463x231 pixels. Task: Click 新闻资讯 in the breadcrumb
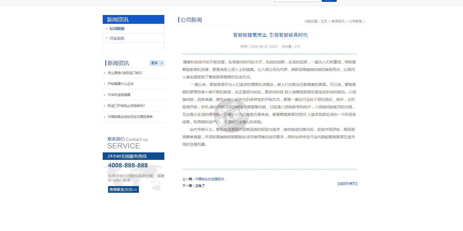coord(338,21)
